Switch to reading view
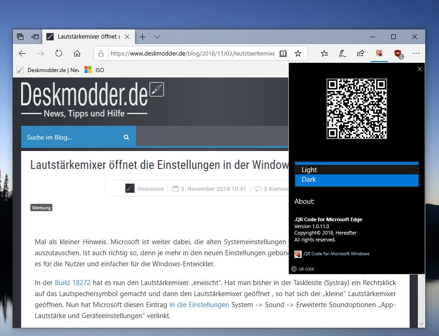Viewport: 439px width, 336px height. [x=283, y=53]
